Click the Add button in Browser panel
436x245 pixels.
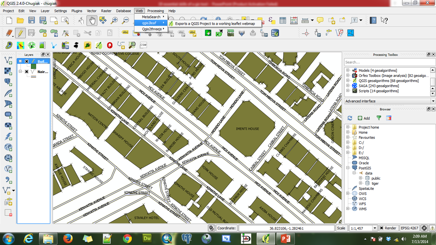tap(363, 118)
